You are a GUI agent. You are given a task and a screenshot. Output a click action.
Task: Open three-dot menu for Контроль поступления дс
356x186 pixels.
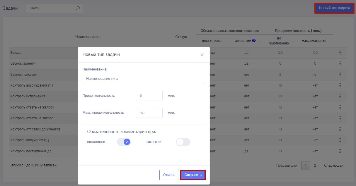pyautogui.click(x=340, y=151)
